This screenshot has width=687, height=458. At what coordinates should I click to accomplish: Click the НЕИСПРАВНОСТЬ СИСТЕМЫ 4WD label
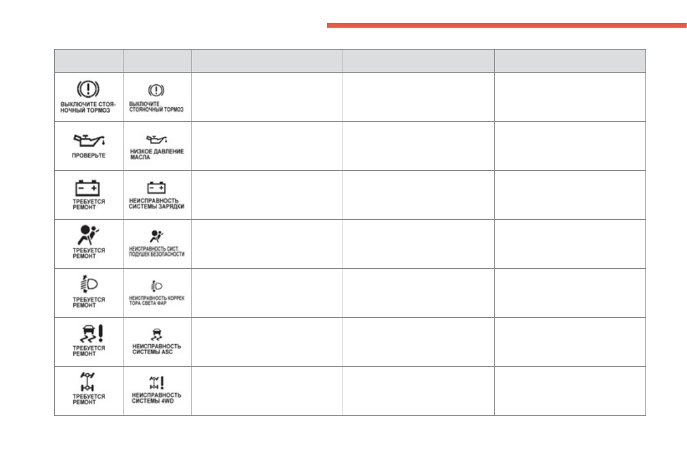157,398
